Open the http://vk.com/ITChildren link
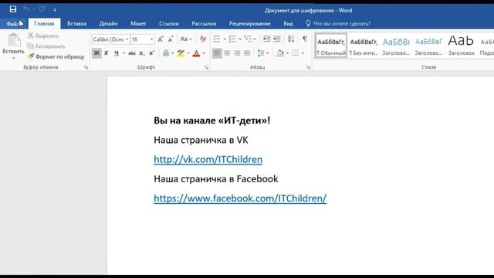 (x=208, y=160)
